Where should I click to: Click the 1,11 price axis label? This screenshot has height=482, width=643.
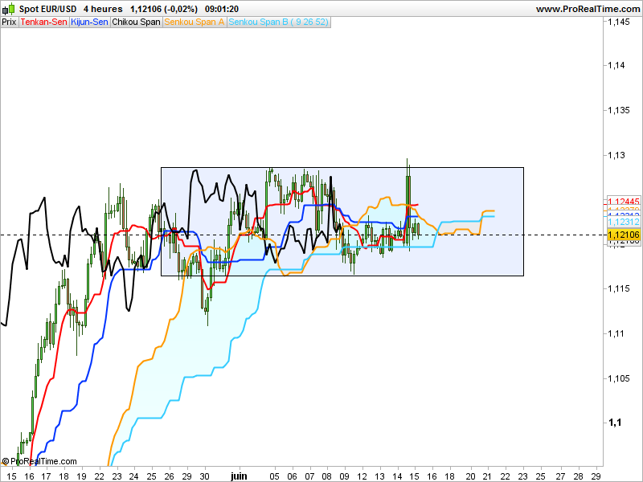click(x=616, y=333)
